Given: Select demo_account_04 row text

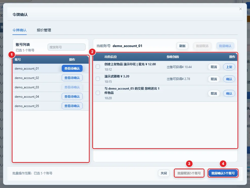Looking at the screenshot, I should [x=27, y=97].
